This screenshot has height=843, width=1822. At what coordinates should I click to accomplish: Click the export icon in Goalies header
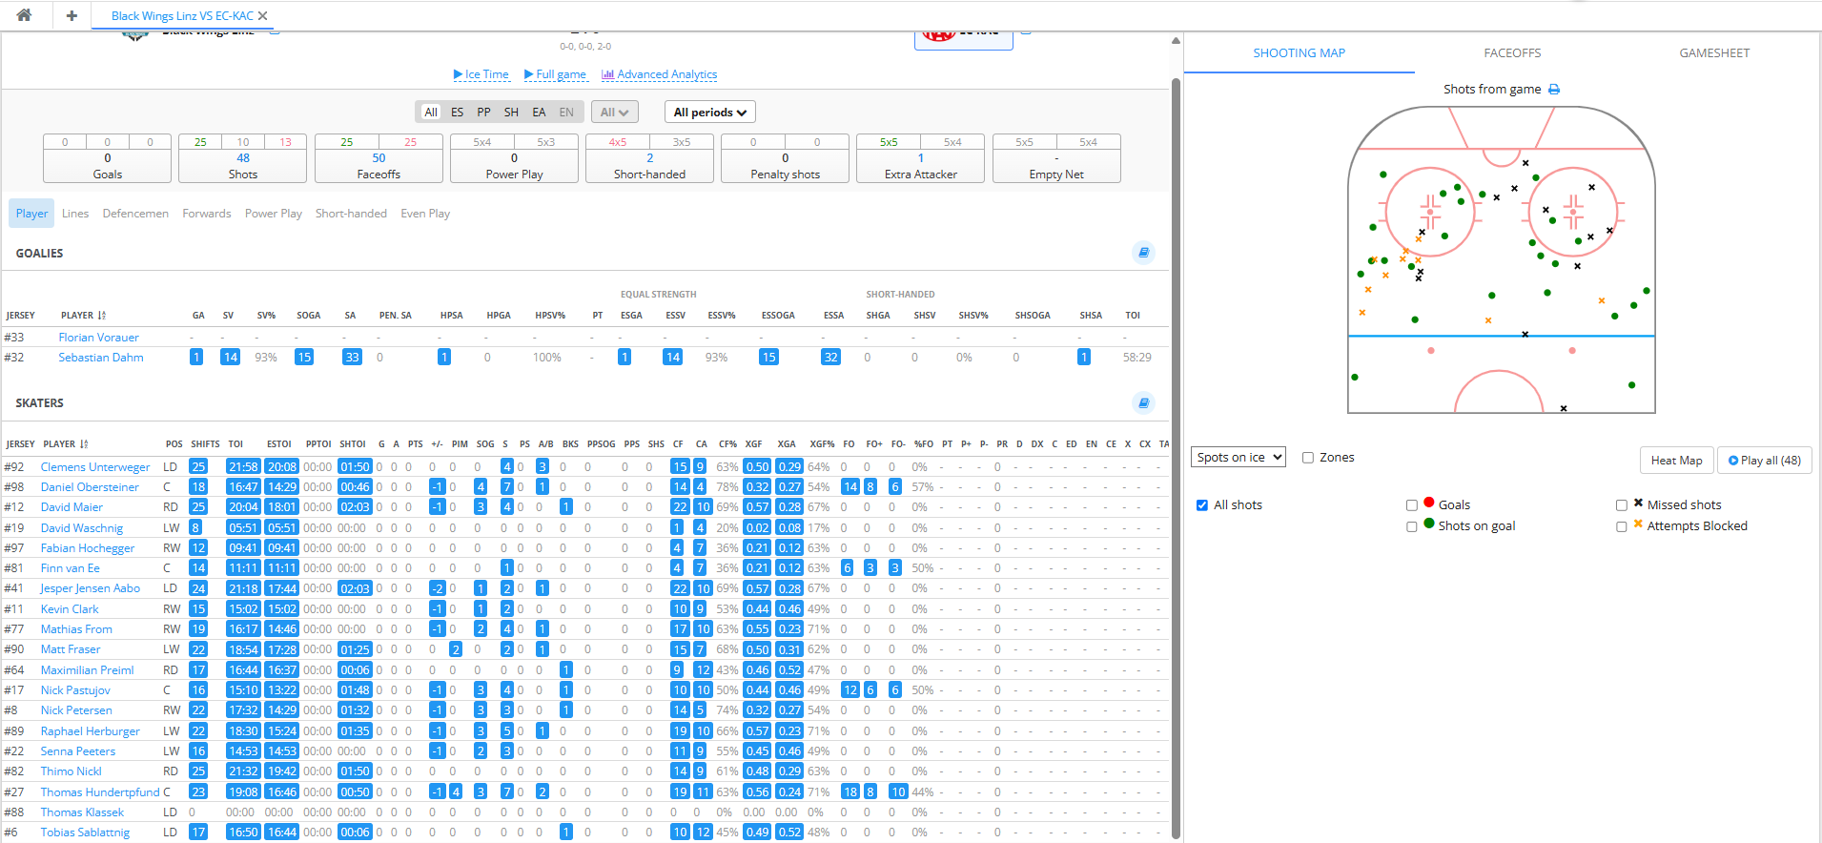1143,253
